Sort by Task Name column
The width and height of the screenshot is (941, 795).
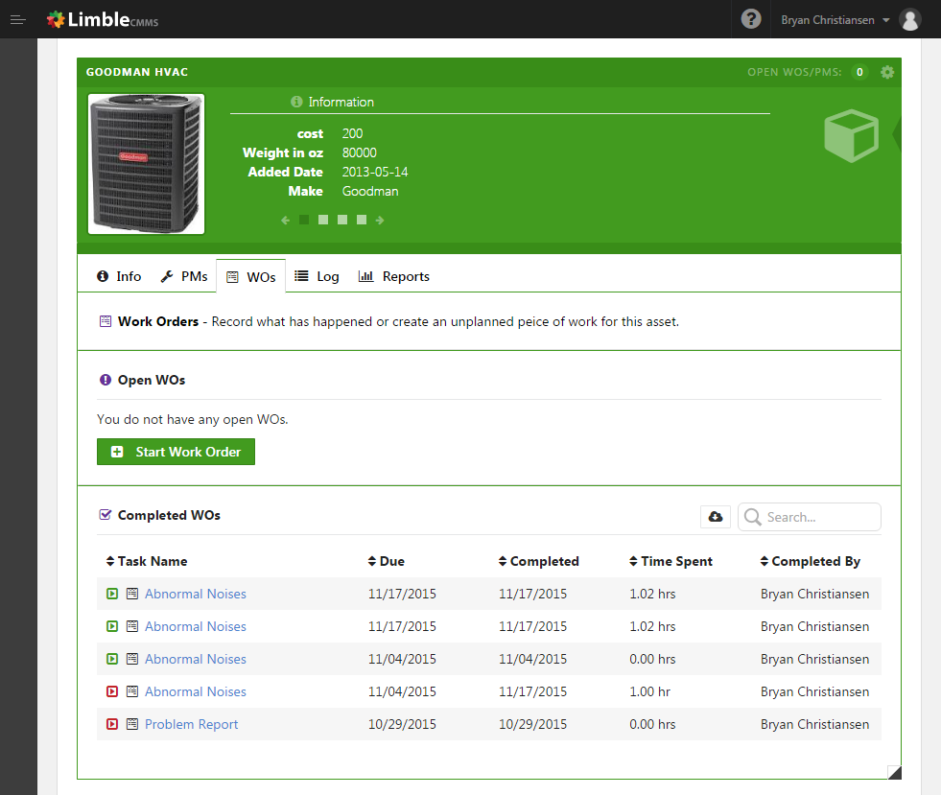147,561
